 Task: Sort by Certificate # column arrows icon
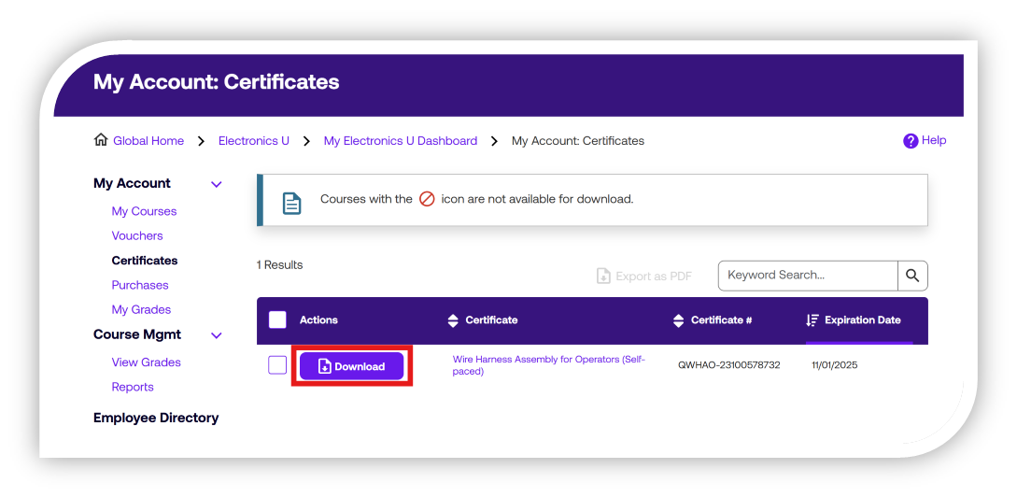(x=678, y=320)
